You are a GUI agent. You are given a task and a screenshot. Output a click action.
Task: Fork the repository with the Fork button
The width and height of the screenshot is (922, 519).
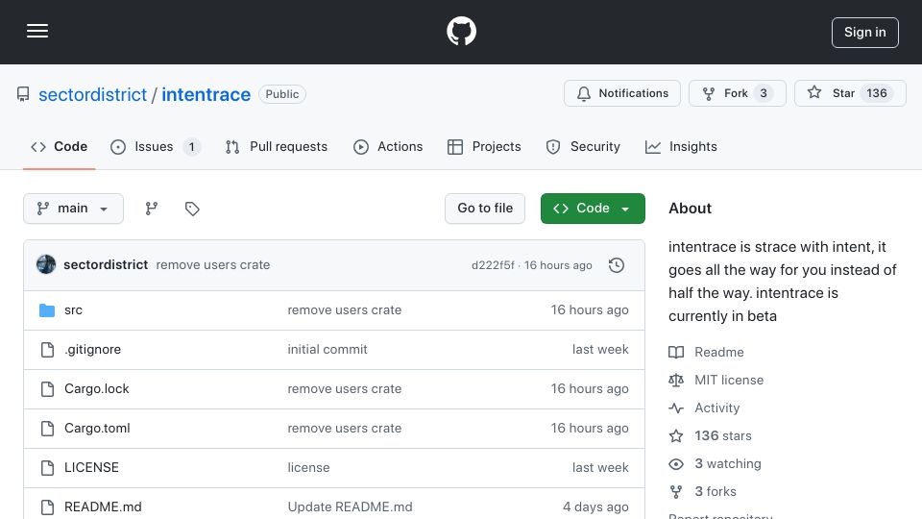[738, 93]
